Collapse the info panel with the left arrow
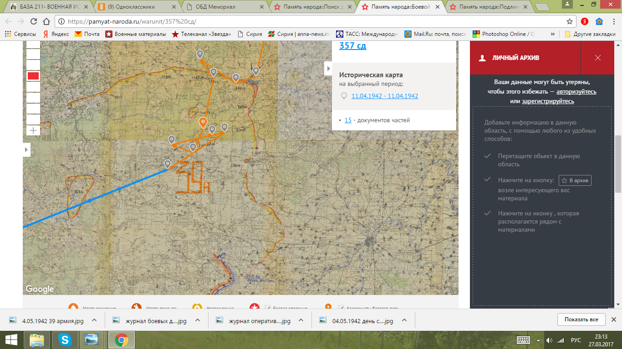Viewport: 622px width, 349px height. coord(328,69)
